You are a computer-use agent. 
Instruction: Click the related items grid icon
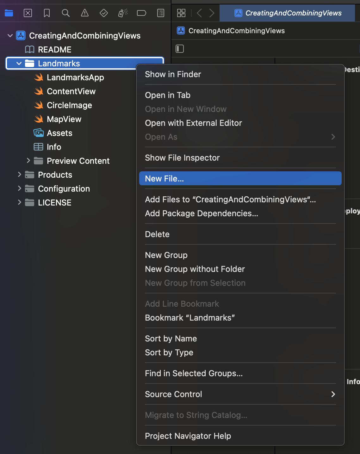tap(181, 13)
